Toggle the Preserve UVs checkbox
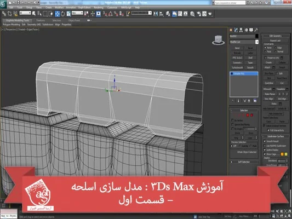Viewport: 292px width, 219px height. click(x=266, y=57)
